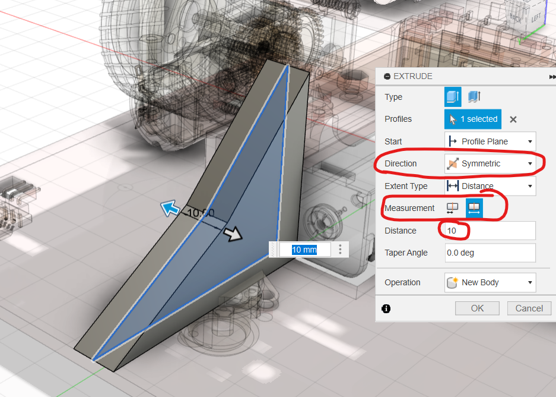The width and height of the screenshot is (556, 397).
Task: Expand the Extent Type dropdown
Action: [x=490, y=186]
